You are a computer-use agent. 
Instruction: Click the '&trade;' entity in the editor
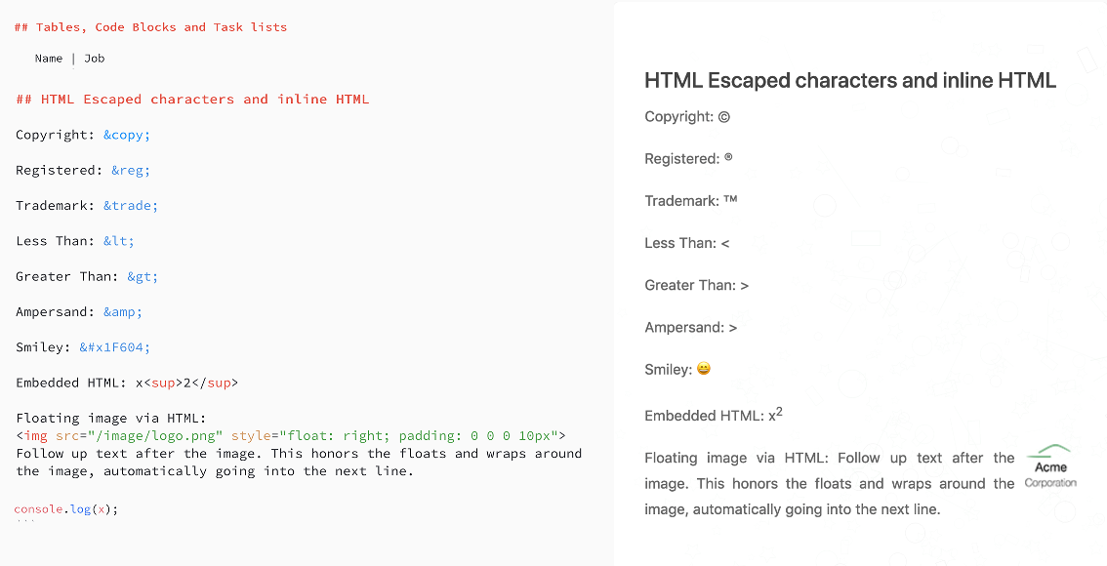tap(131, 206)
